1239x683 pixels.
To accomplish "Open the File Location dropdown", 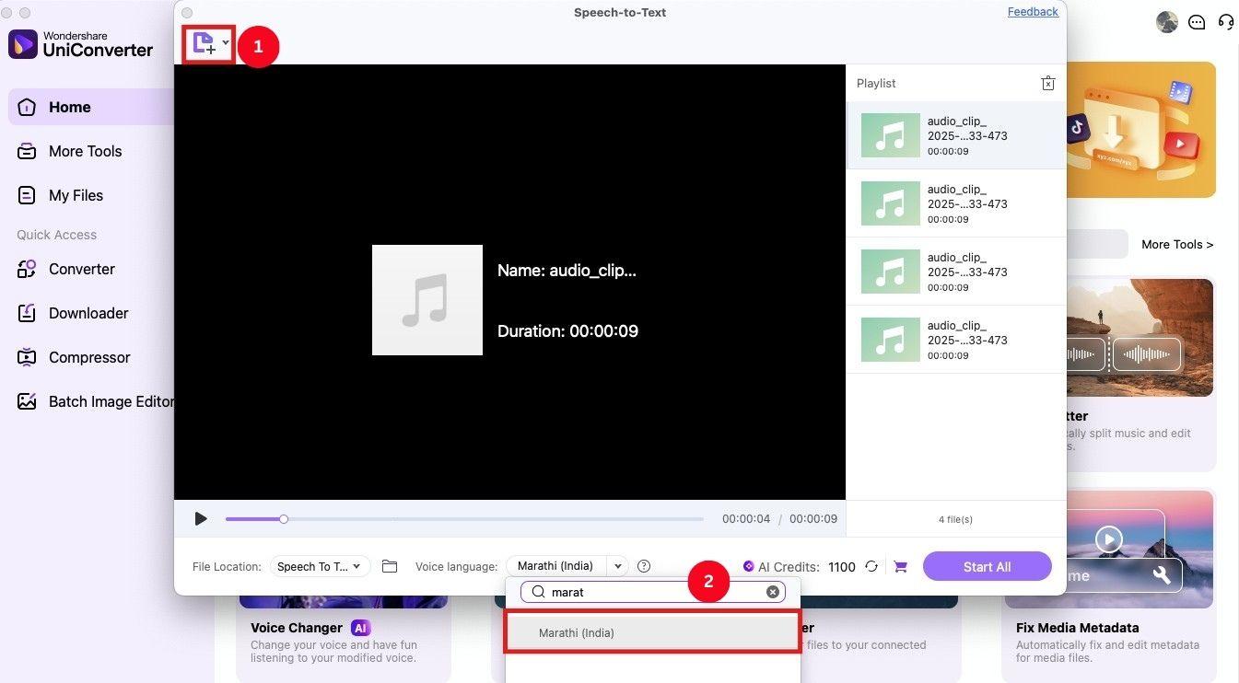I will 319,566.
